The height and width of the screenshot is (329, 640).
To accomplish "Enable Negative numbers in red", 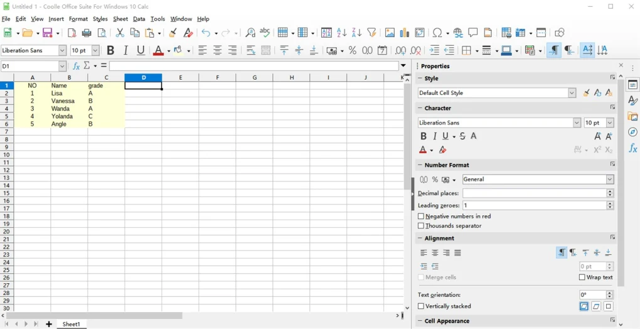I will coord(421,216).
